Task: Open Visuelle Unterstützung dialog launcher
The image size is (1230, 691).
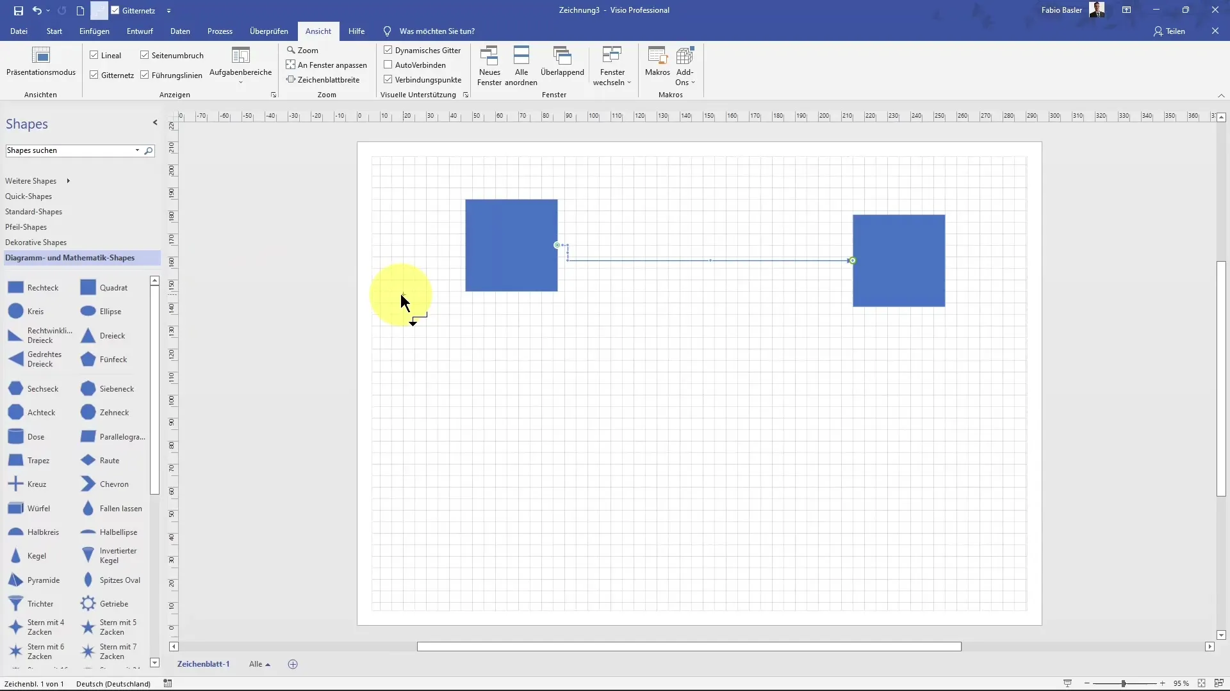Action: coord(466,95)
